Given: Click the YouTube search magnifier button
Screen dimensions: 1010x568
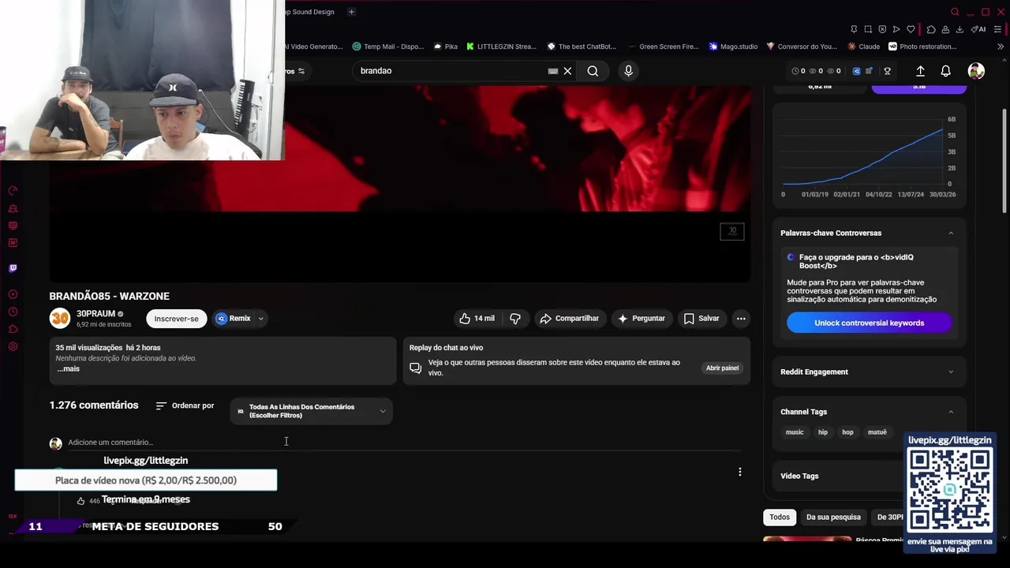Looking at the screenshot, I should click(x=593, y=71).
